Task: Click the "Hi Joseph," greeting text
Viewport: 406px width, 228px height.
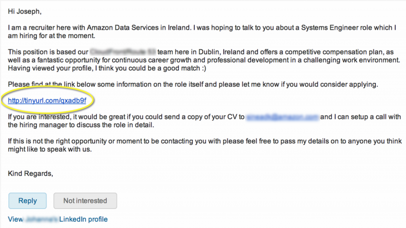Action: [x=24, y=12]
